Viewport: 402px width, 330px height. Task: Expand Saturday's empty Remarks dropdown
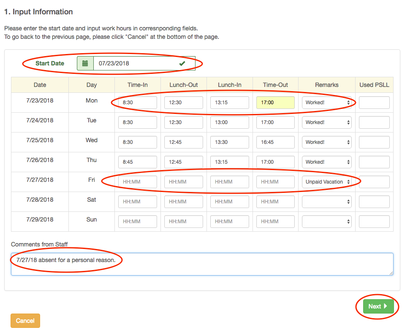pyautogui.click(x=326, y=202)
